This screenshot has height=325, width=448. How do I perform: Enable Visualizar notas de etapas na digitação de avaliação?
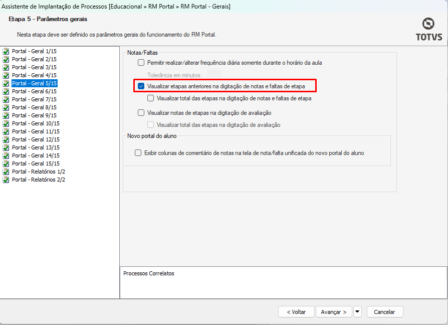coord(141,113)
